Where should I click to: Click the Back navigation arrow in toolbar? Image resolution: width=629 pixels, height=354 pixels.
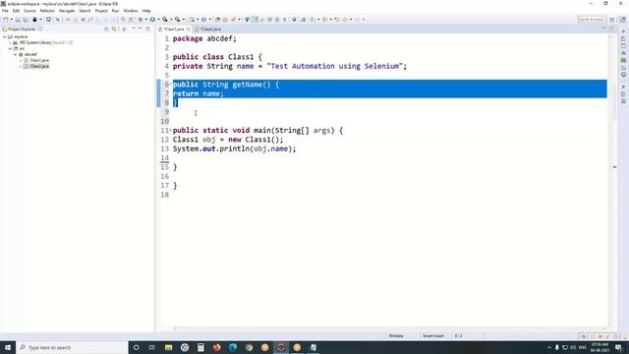345,20
